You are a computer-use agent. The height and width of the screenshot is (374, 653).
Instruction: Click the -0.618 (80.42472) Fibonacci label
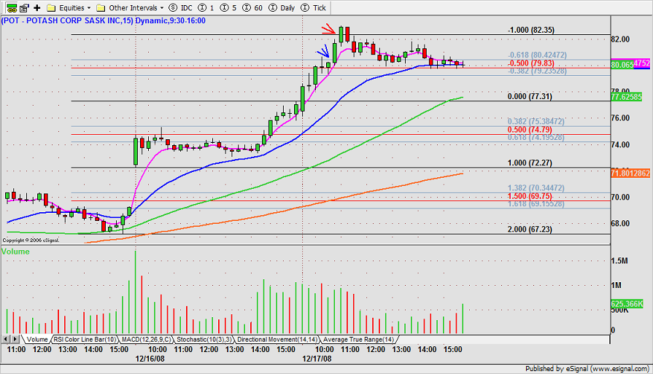(x=537, y=55)
